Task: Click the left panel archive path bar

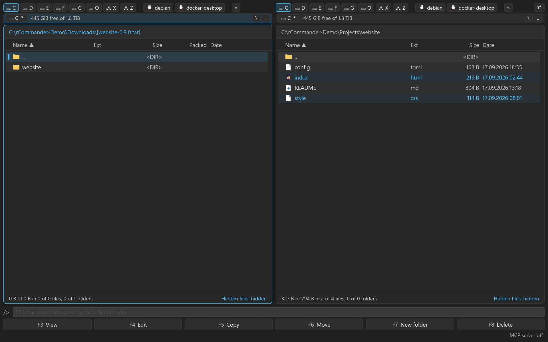Action: 138,32
